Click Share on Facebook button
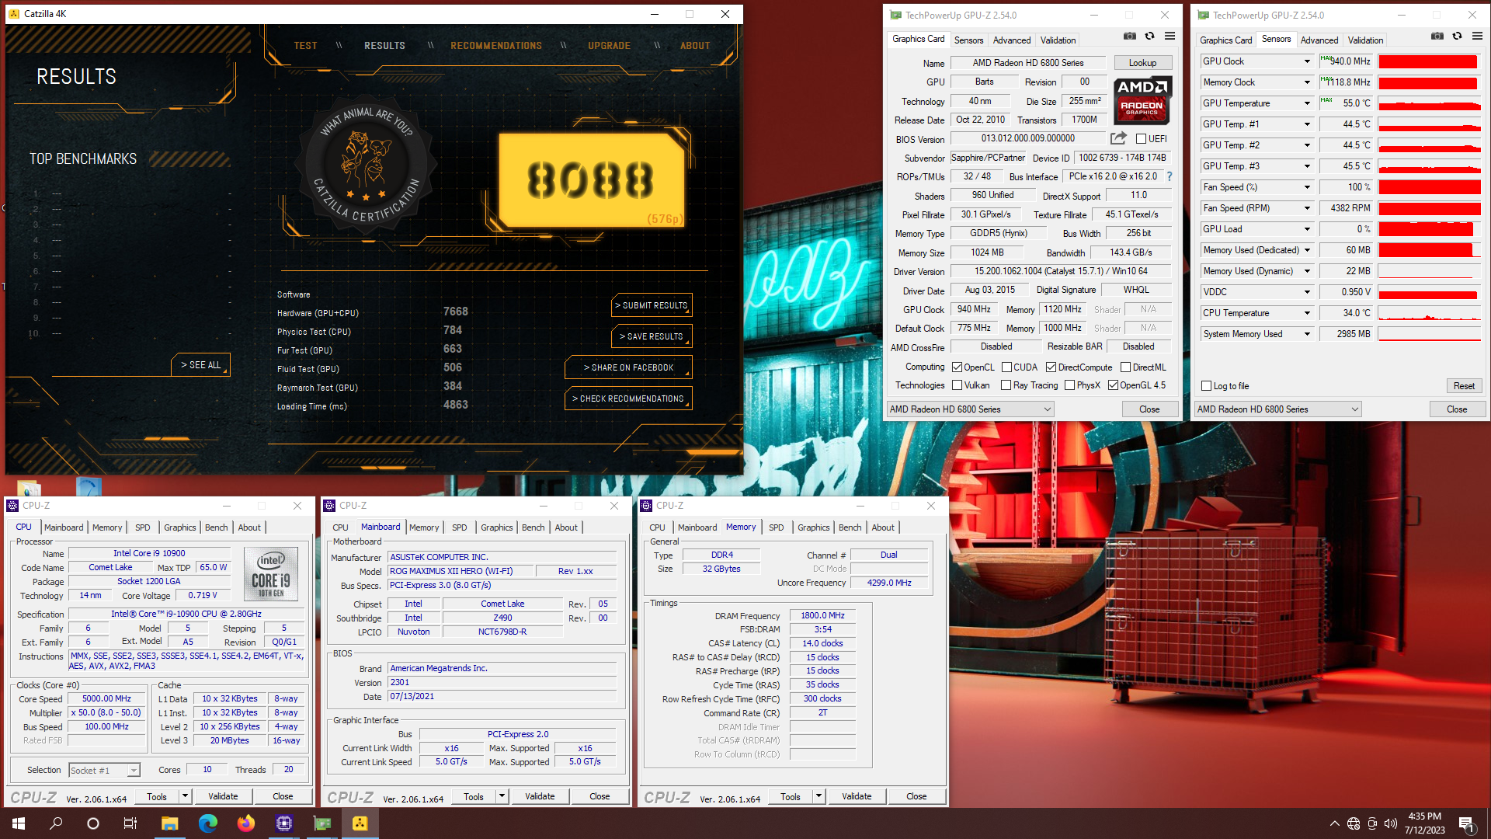Image resolution: width=1491 pixels, height=839 pixels. (x=628, y=367)
